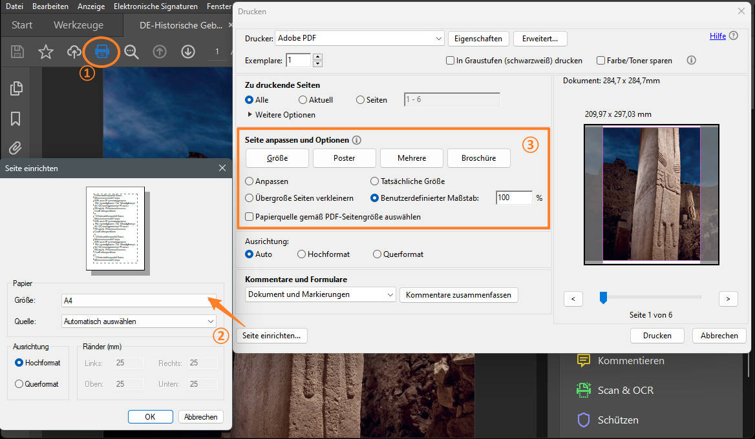Click the Eigenschaften button

[478, 38]
